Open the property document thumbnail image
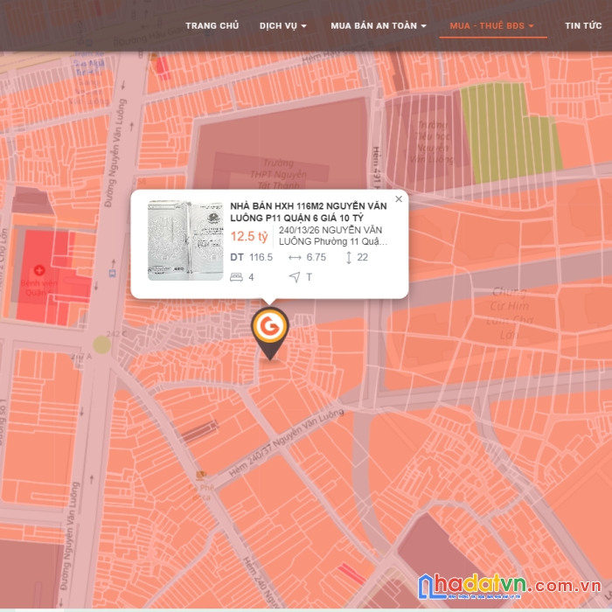This screenshot has width=612, height=612. pyautogui.click(x=185, y=240)
